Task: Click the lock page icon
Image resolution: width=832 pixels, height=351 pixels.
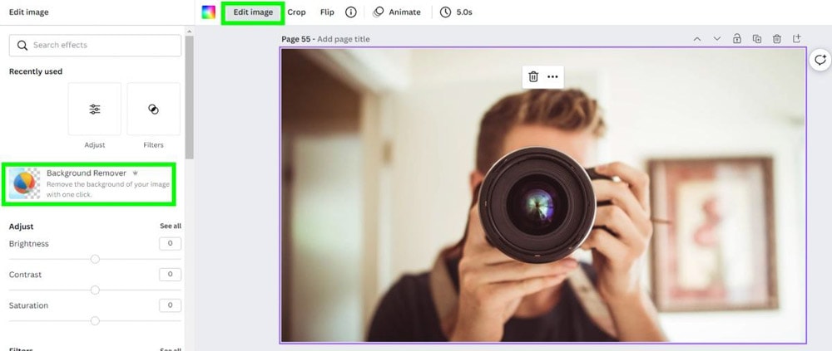Action: coord(737,39)
